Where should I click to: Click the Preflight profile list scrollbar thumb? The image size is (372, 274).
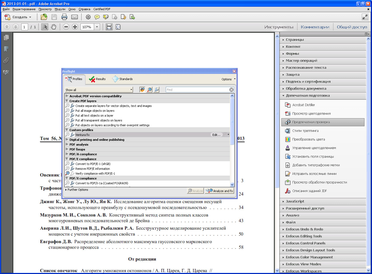click(232, 121)
